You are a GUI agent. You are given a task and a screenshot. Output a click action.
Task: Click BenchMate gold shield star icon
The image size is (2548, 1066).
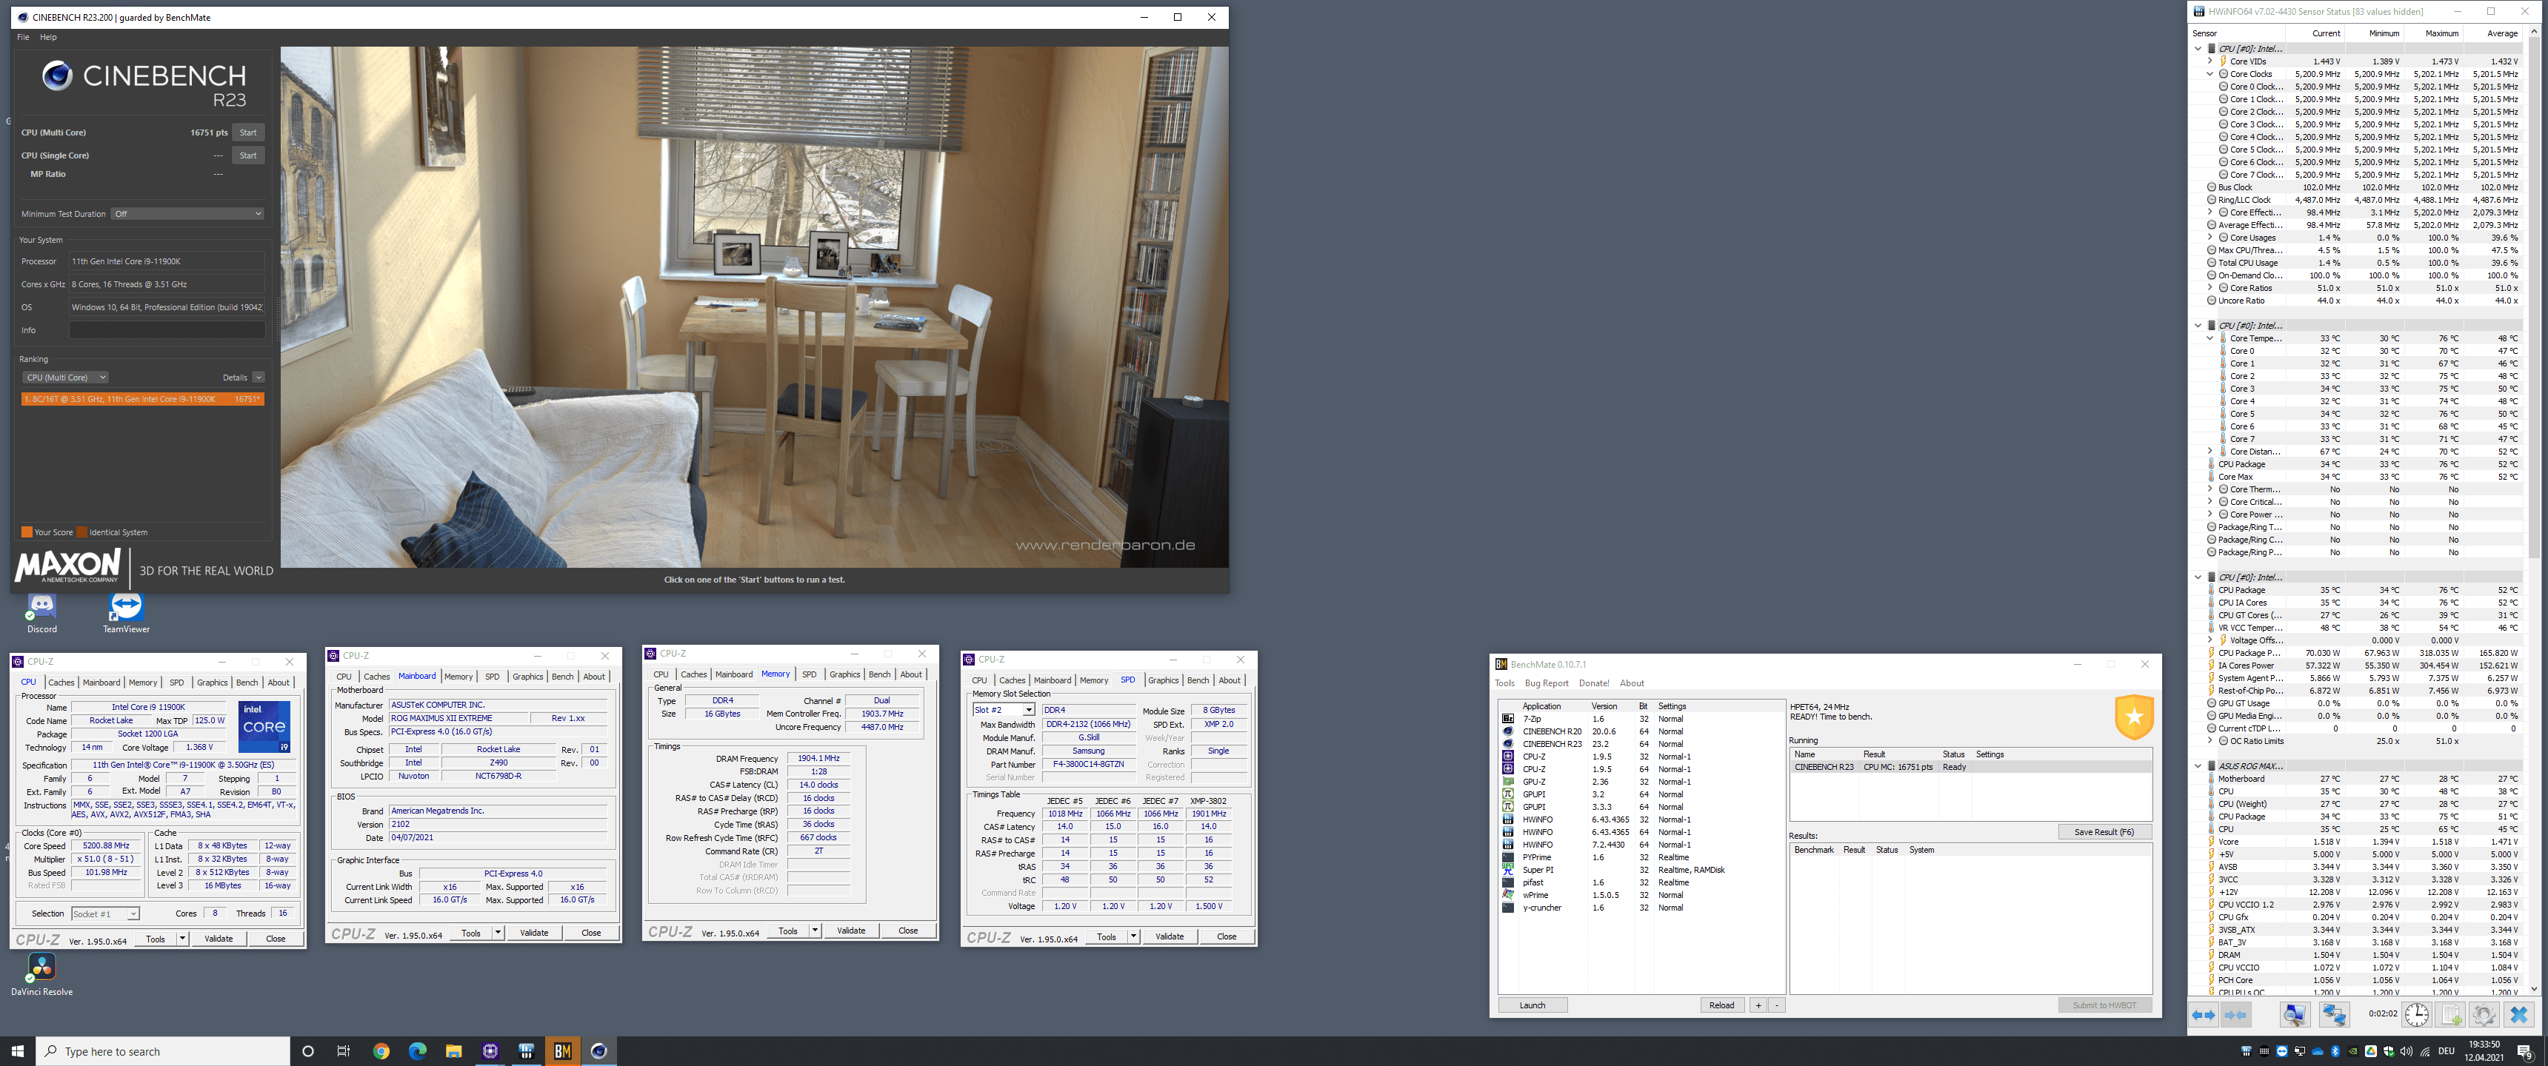tap(2133, 717)
